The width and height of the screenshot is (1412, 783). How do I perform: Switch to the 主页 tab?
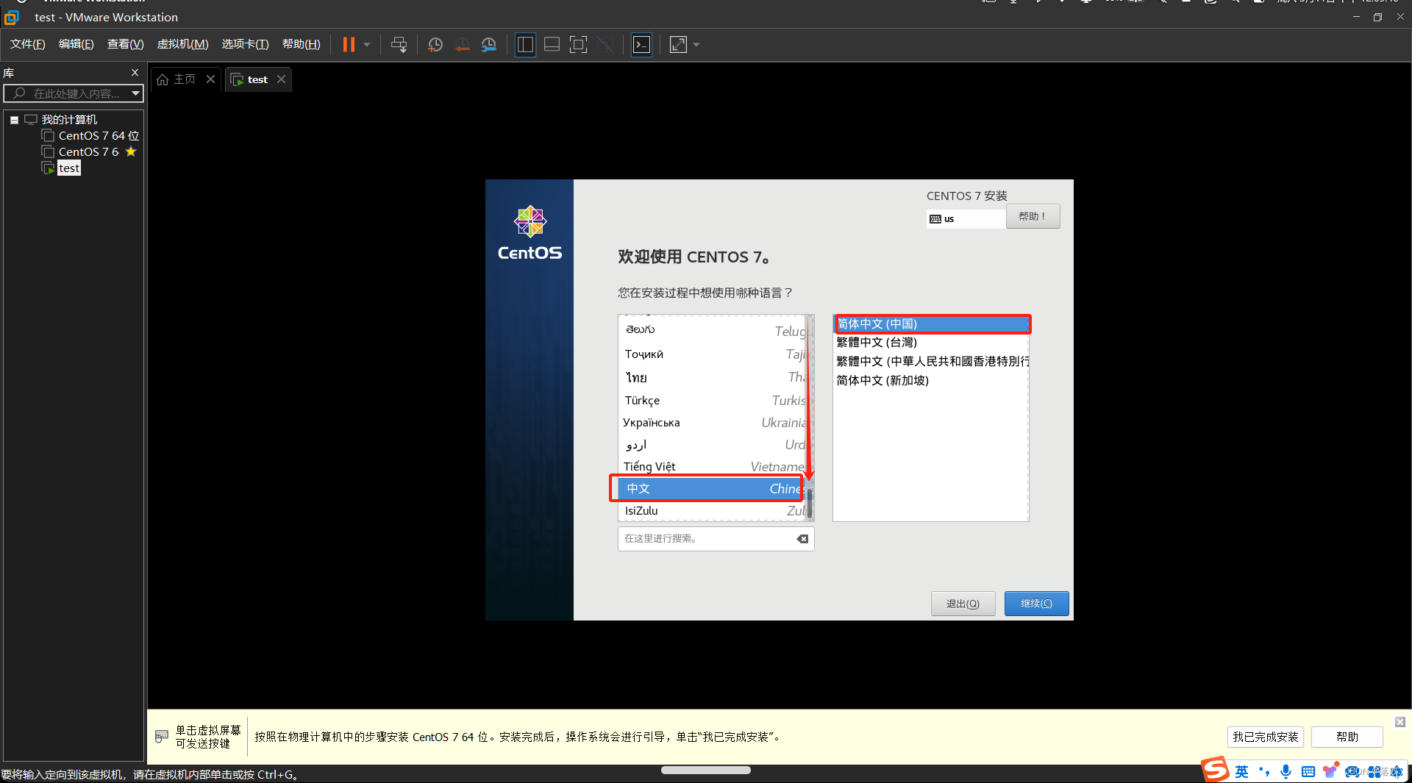[x=176, y=79]
